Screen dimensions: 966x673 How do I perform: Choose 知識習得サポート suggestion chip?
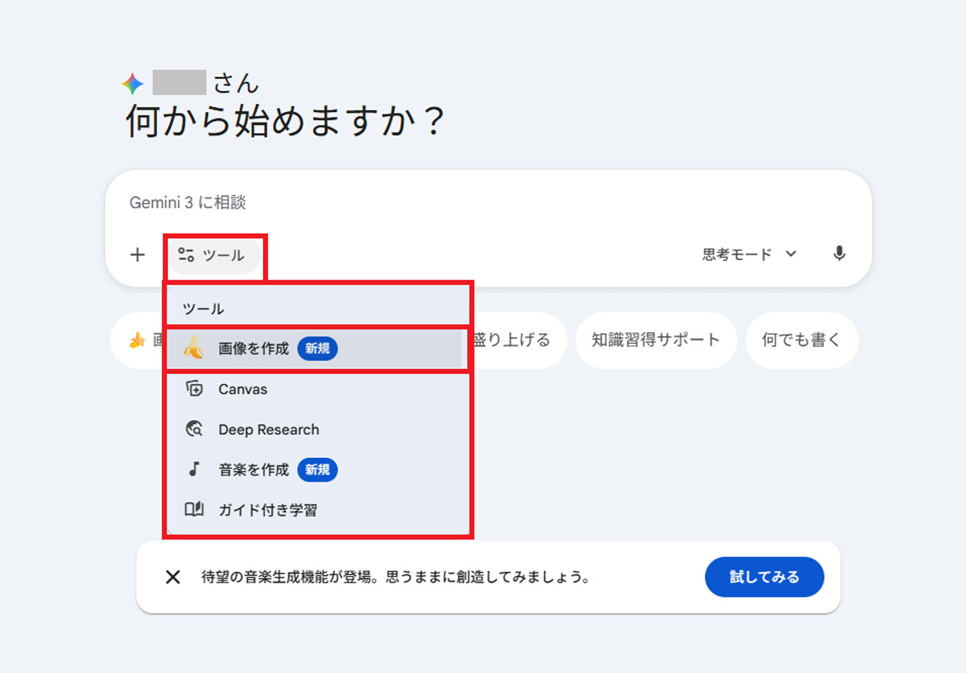[656, 340]
